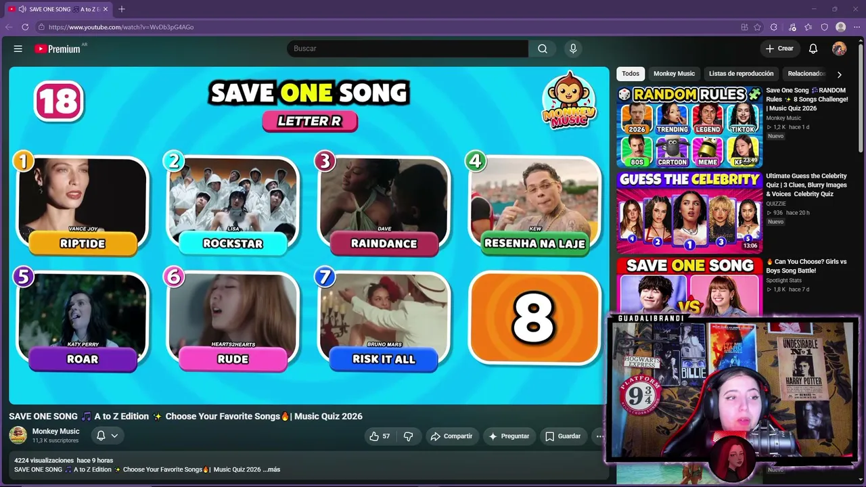This screenshot has width=866, height=487.
Task: Open YouTube notifications bell in header
Action: coord(813,49)
